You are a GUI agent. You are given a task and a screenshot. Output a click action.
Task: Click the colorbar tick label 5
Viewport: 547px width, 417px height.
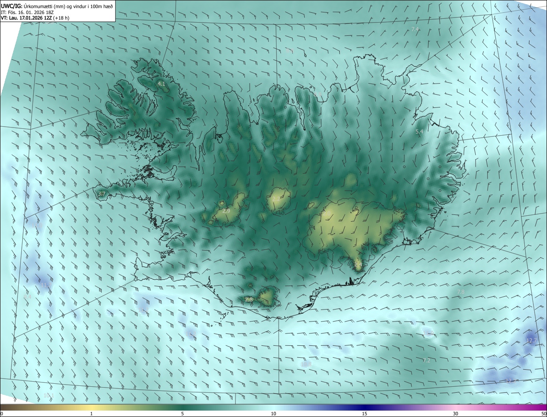tap(182, 414)
